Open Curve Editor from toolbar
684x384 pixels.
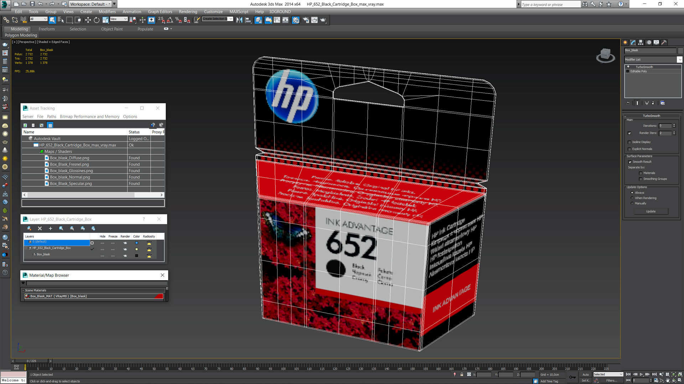277,20
